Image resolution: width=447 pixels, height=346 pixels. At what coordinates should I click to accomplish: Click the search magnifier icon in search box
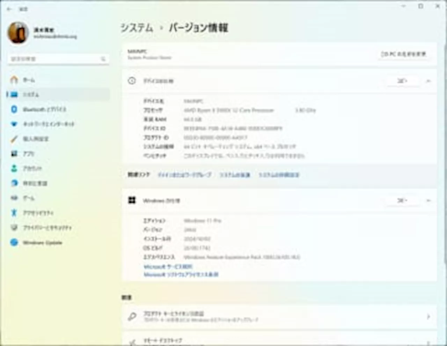pos(103,59)
